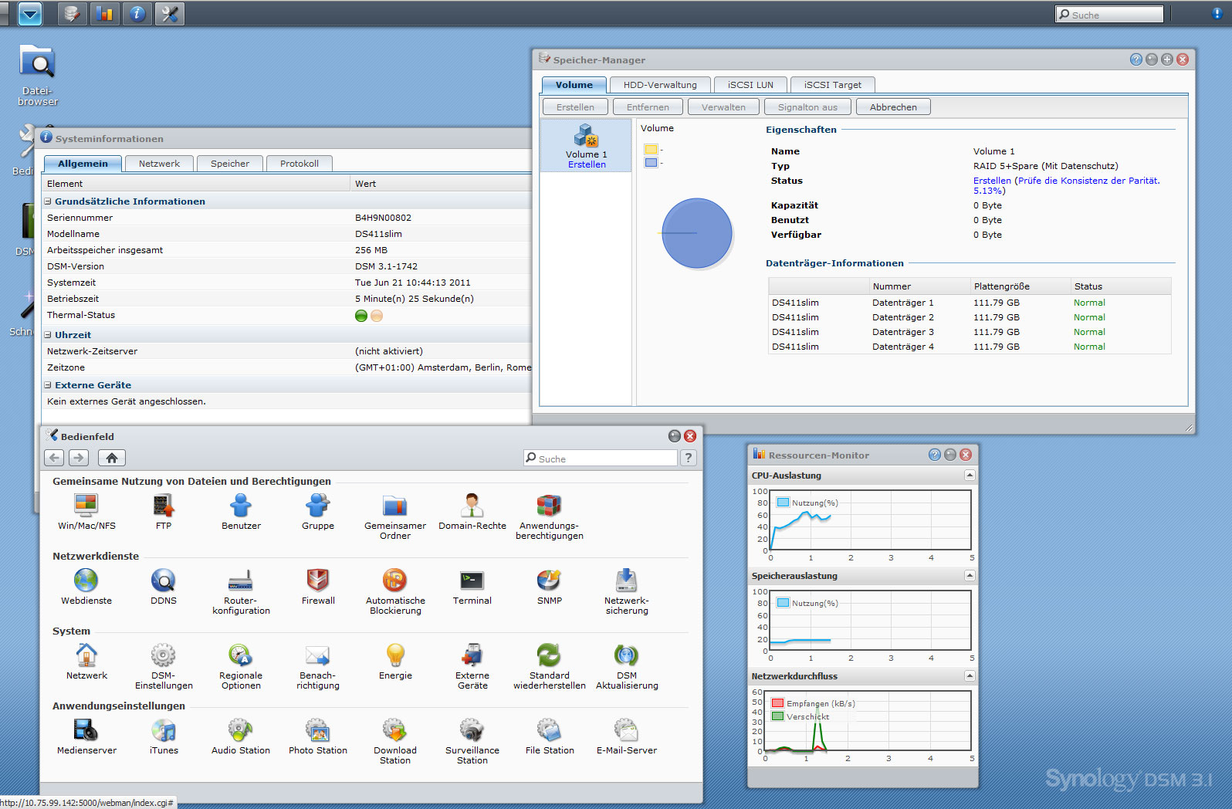Open Photo Station settings
This screenshot has width=1232, height=809.
click(x=318, y=736)
